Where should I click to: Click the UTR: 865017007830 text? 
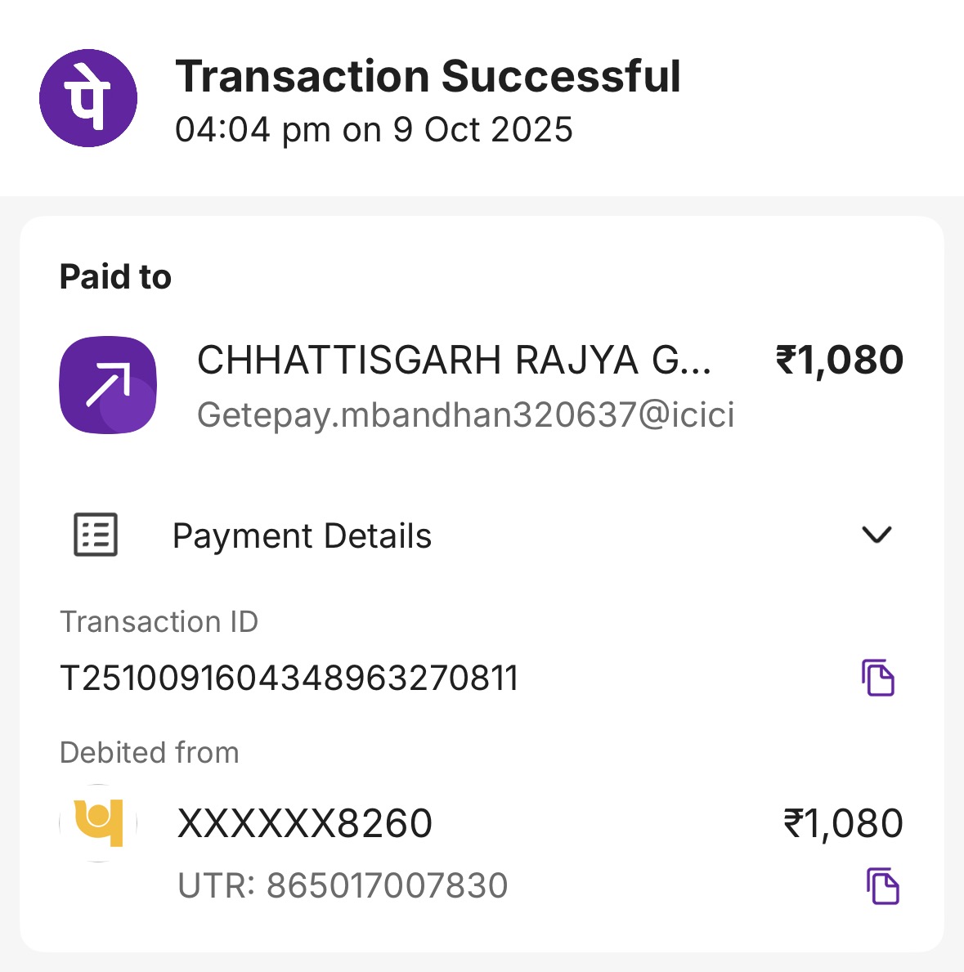[x=343, y=886]
